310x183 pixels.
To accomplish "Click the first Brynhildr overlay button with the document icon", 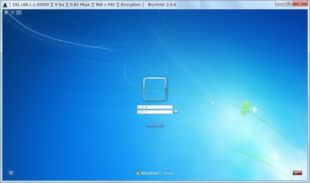I will (7, 12).
